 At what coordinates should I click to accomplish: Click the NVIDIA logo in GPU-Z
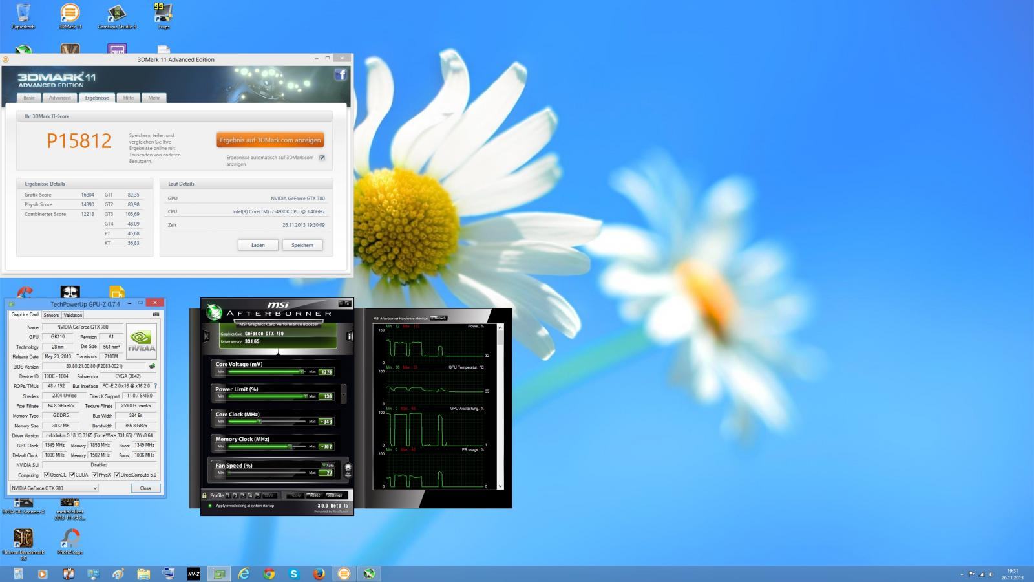(x=141, y=341)
